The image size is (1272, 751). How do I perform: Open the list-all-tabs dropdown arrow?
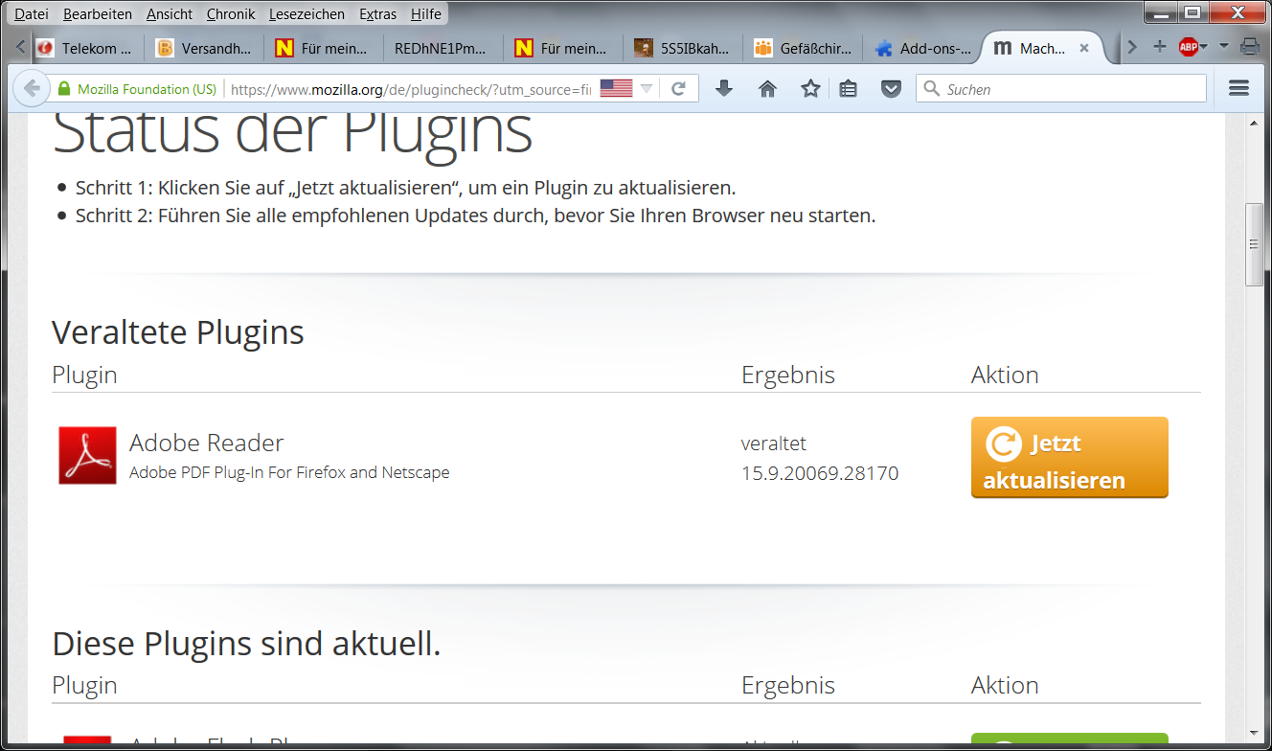click(1224, 46)
